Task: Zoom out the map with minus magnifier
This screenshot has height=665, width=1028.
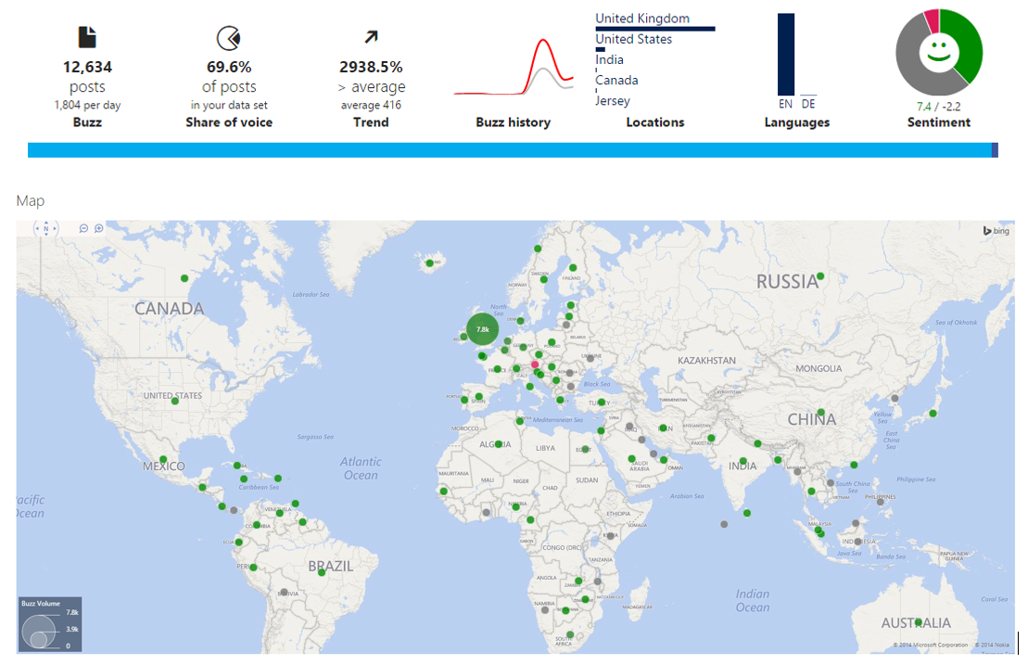Action: pos(83,228)
